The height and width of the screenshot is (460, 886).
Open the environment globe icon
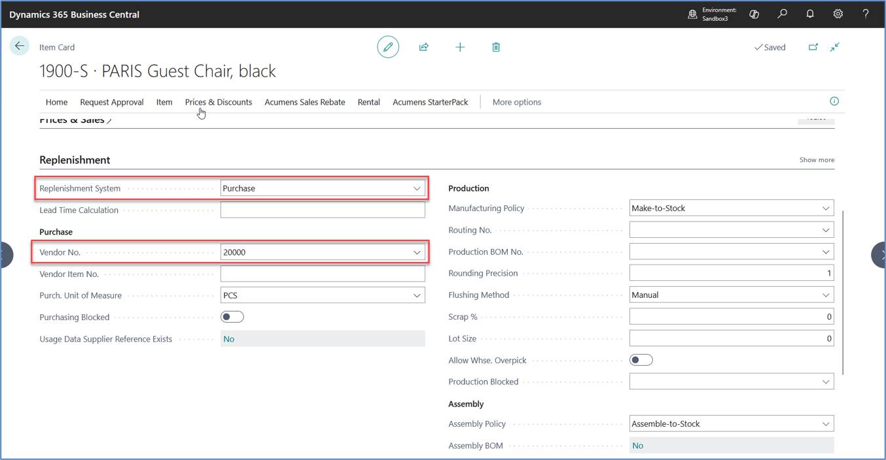(692, 14)
